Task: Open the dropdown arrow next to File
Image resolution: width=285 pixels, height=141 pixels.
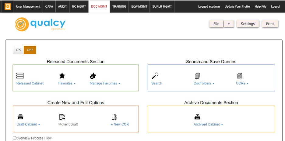Action: (x=229, y=24)
